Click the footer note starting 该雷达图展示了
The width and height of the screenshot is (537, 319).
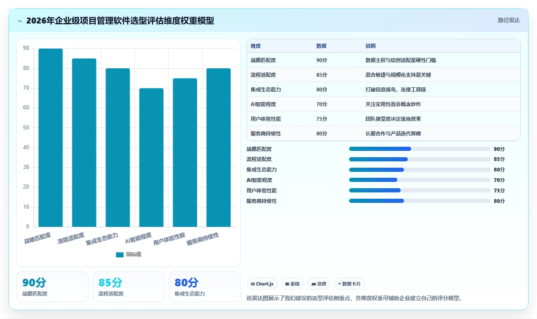[354, 298]
